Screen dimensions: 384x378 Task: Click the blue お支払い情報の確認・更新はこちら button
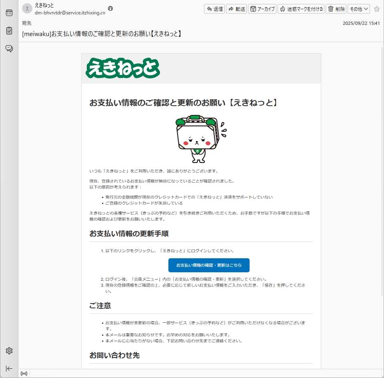click(209, 265)
